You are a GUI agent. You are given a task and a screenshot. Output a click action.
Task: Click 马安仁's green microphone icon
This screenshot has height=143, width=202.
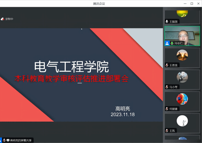click(x=172, y=43)
